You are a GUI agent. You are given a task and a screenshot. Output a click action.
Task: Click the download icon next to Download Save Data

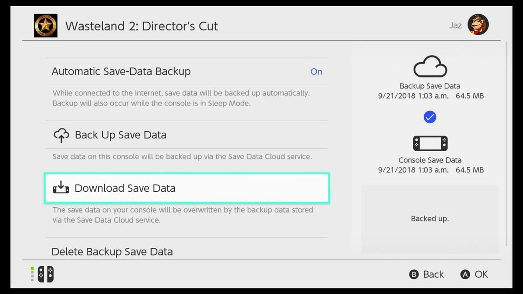click(61, 188)
